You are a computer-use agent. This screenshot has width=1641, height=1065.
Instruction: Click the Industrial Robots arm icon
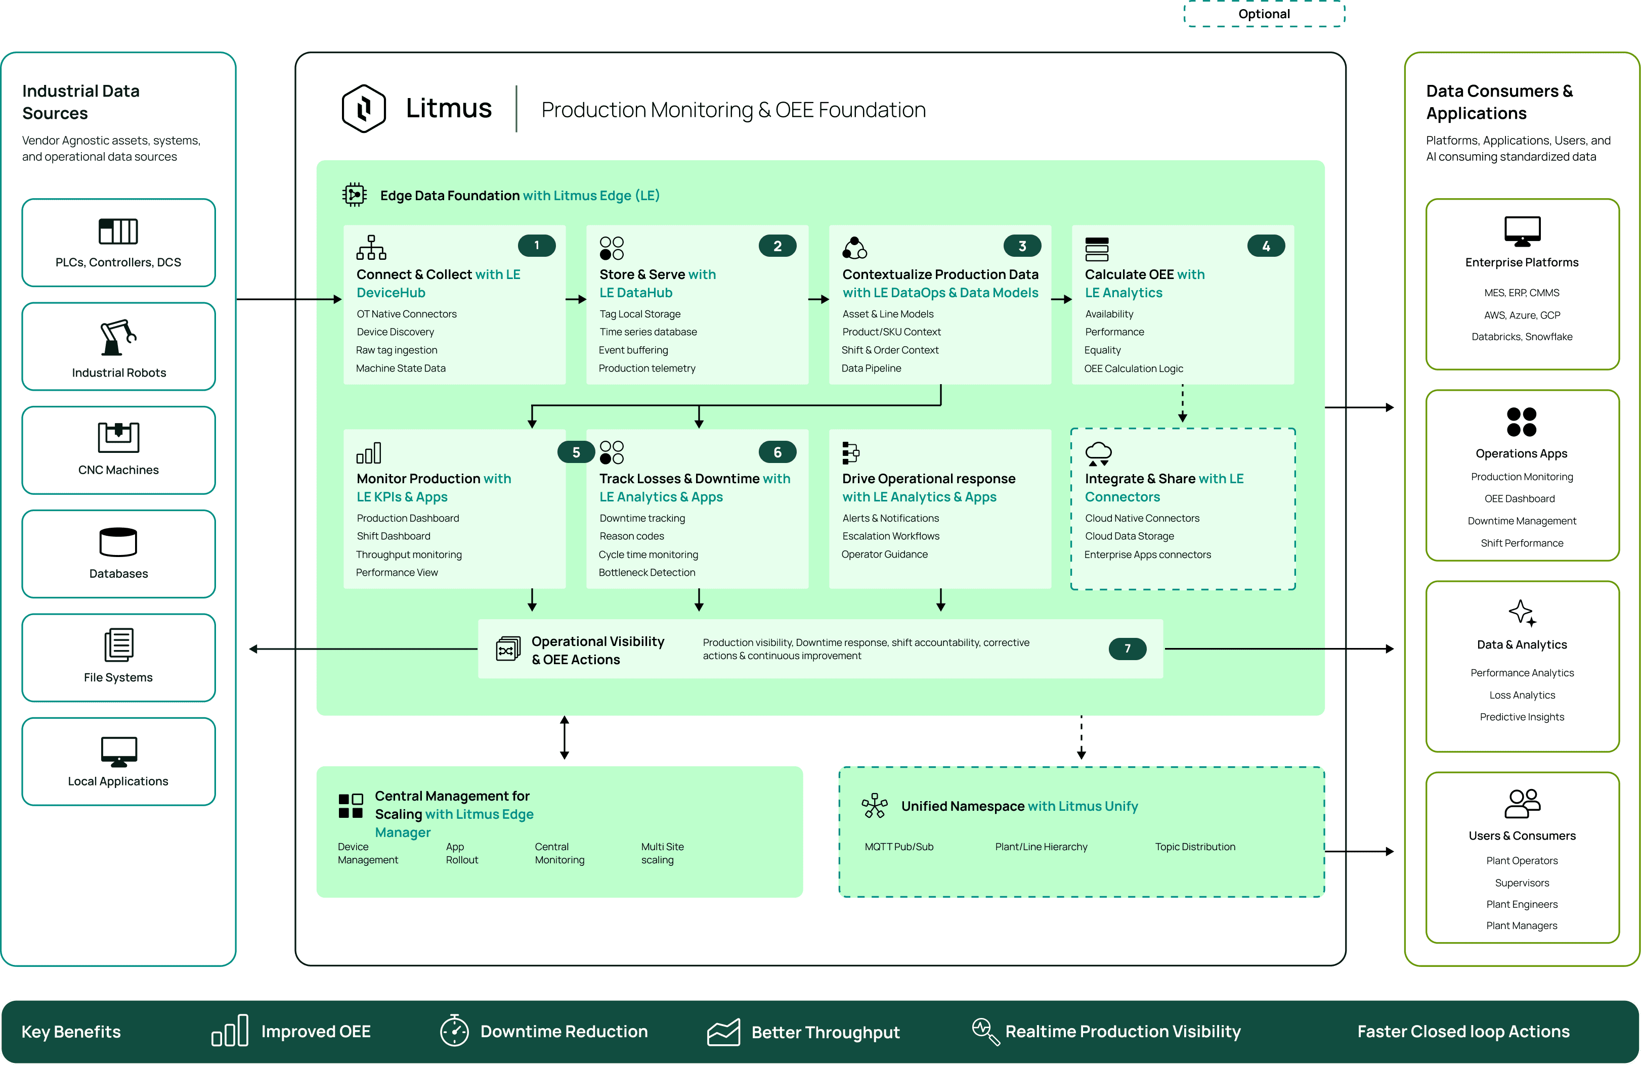(118, 338)
